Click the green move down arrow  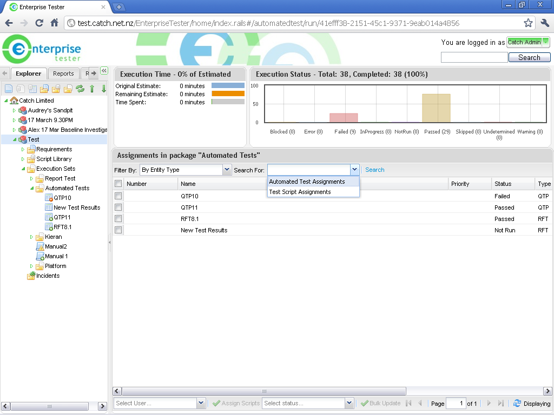coord(104,89)
